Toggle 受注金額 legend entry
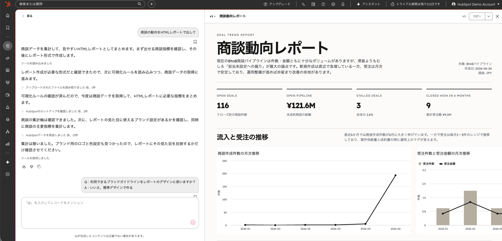The width and height of the screenshot is (502, 241). [447, 164]
